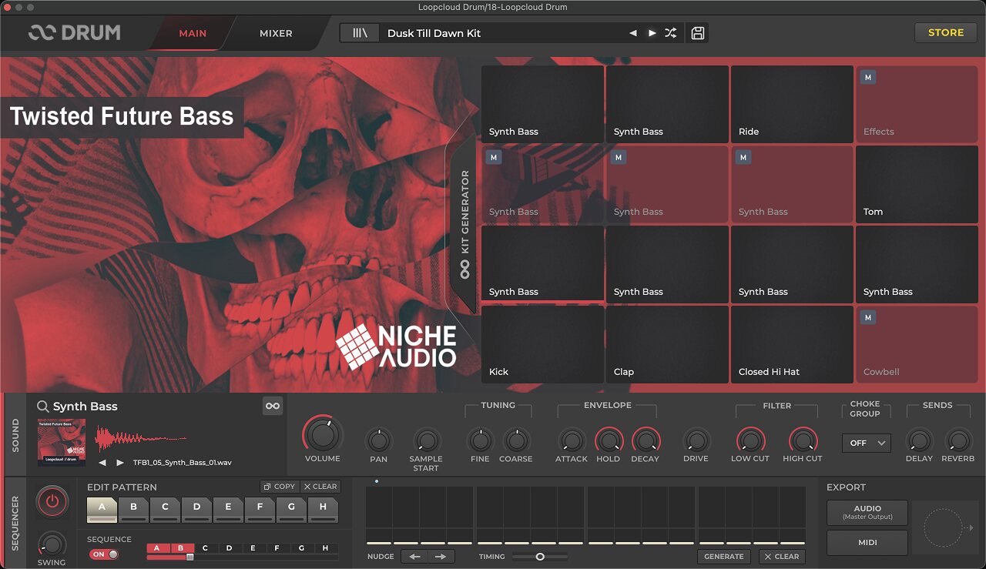
Task: Toggle sequence slot C
Action: pos(205,548)
